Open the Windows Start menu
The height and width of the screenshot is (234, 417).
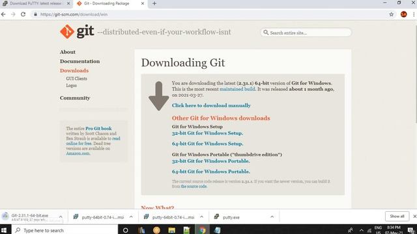4,229
